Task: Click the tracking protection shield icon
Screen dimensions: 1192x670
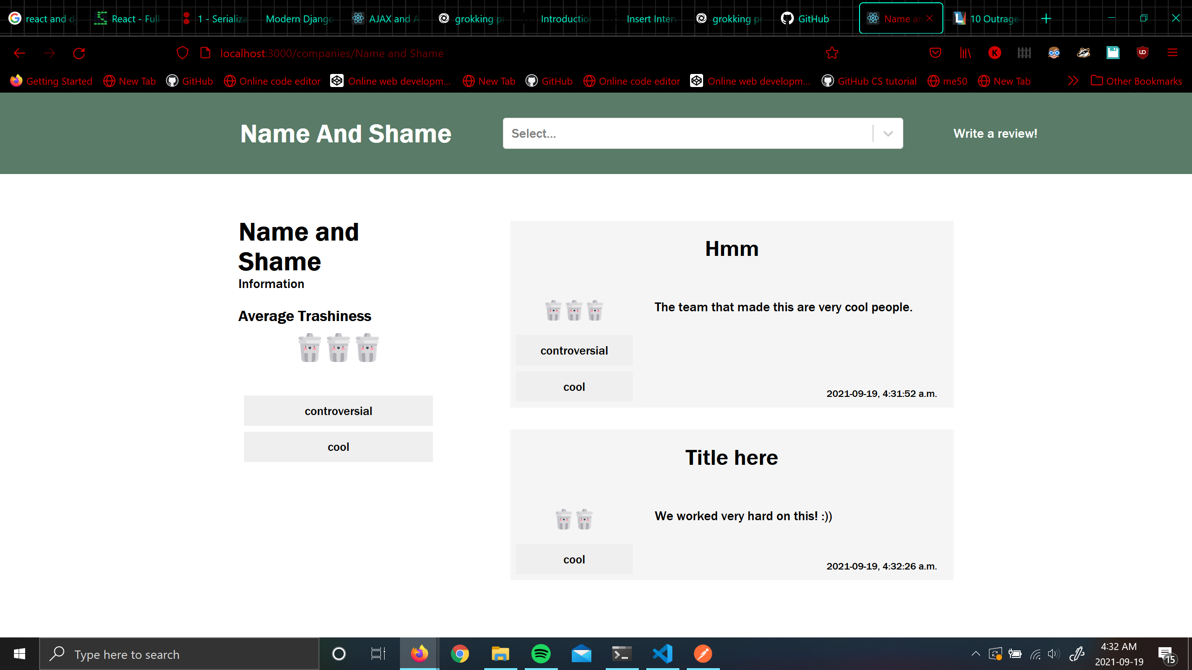Action: point(182,53)
